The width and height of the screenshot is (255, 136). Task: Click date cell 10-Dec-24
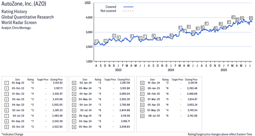pyautogui.click(x=154, y=83)
